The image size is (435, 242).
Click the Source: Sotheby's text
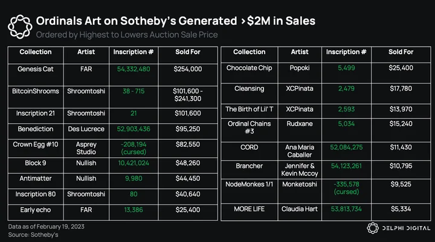point(33,235)
